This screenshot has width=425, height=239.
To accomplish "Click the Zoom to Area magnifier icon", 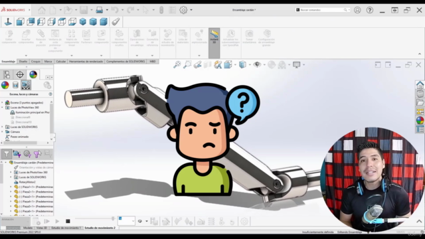I will (x=187, y=64).
